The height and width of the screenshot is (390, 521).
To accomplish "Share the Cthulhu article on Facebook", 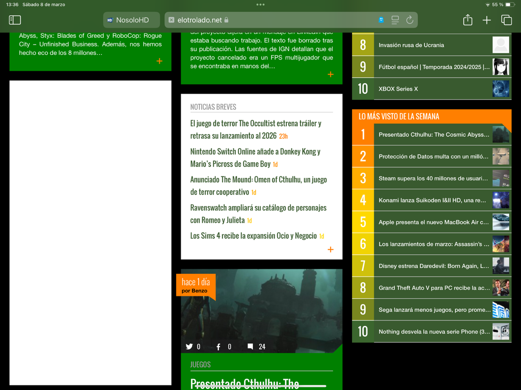I will 219,347.
